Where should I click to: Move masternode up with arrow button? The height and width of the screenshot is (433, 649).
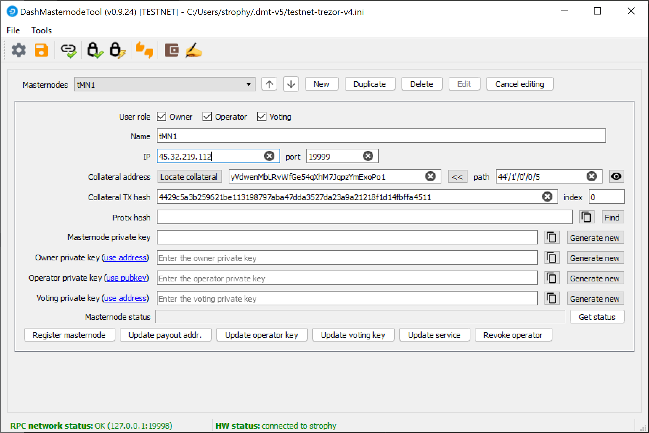pos(269,84)
